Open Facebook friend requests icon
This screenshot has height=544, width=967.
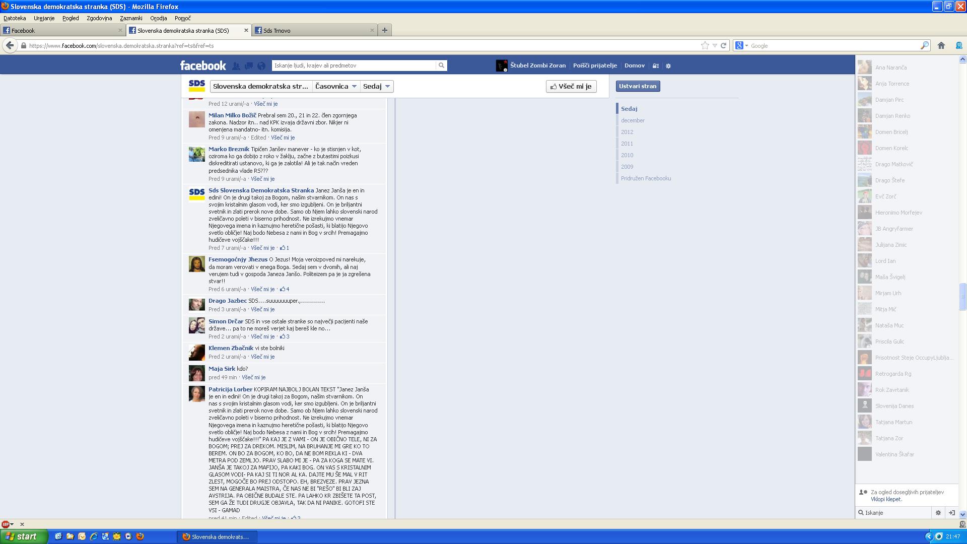coord(236,65)
